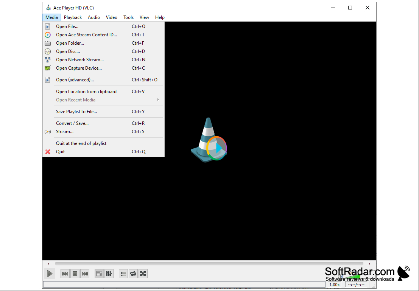
Task: Click the icon beside Open (advanced)
Action: point(48,79)
